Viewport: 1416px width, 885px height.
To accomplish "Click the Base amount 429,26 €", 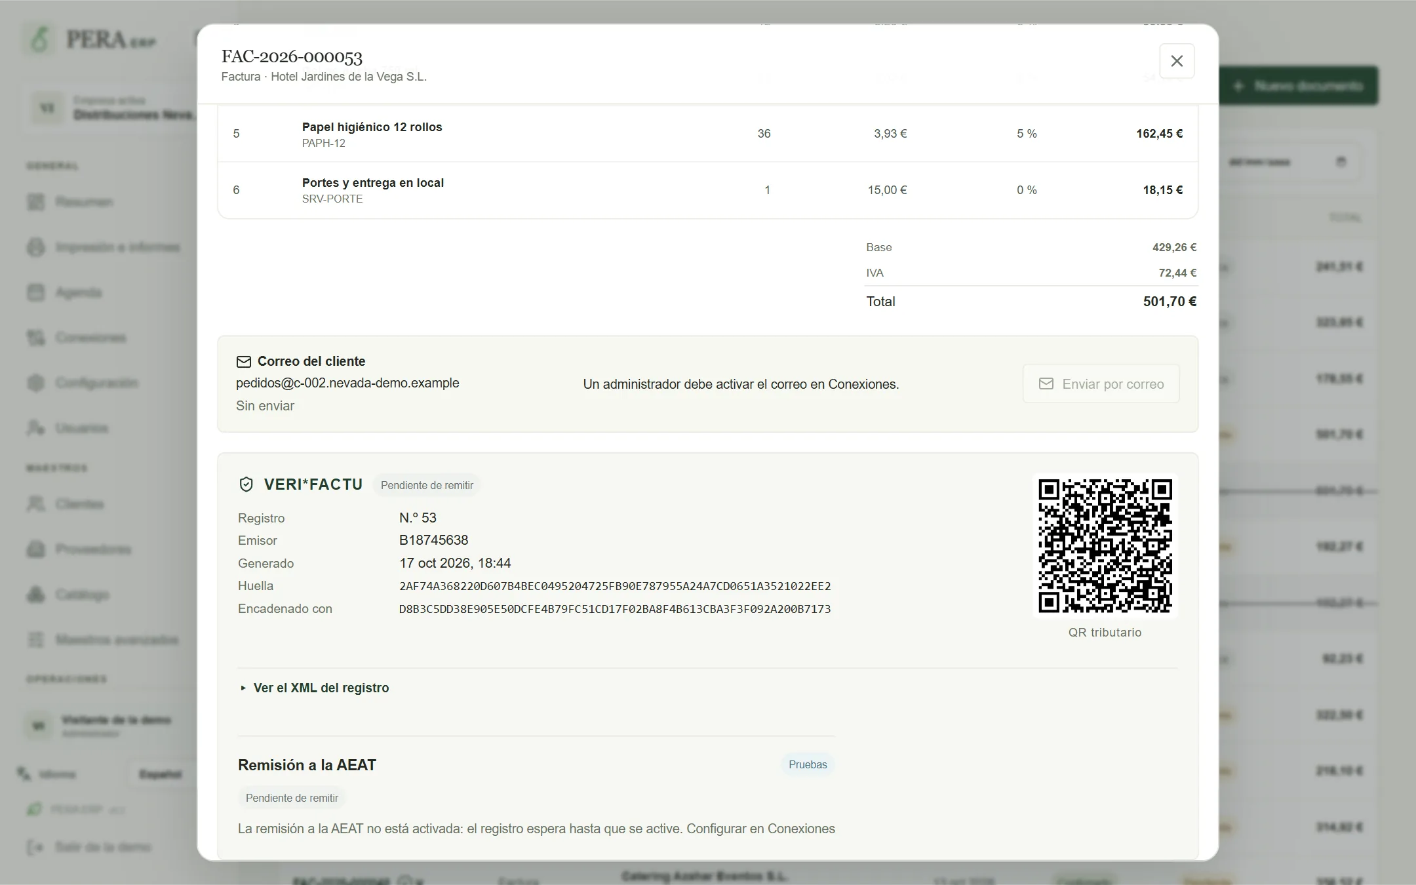I will [x=1174, y=247].
